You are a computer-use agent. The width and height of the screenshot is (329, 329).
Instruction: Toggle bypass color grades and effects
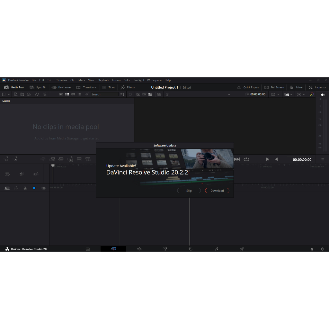click(312, 94)
